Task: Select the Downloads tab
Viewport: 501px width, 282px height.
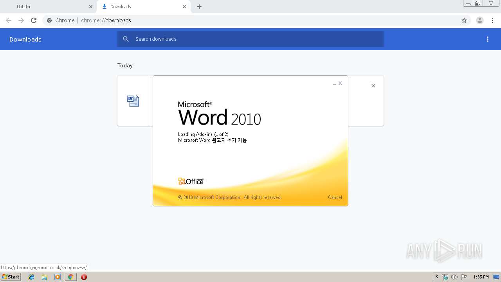Action: pyautogui.click(x=144, y=7)
